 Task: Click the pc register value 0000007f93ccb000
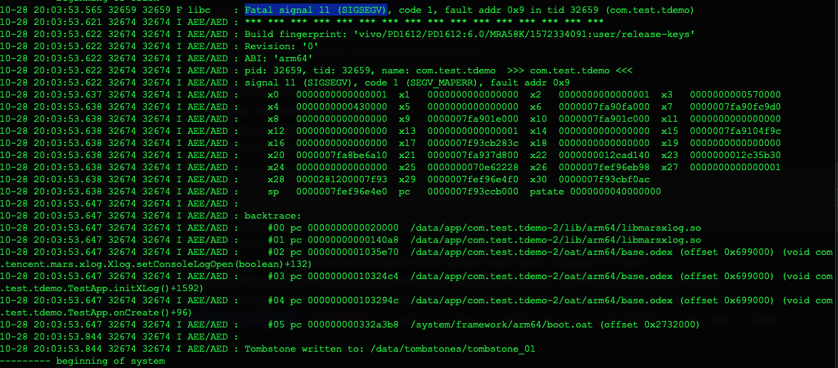473,191
